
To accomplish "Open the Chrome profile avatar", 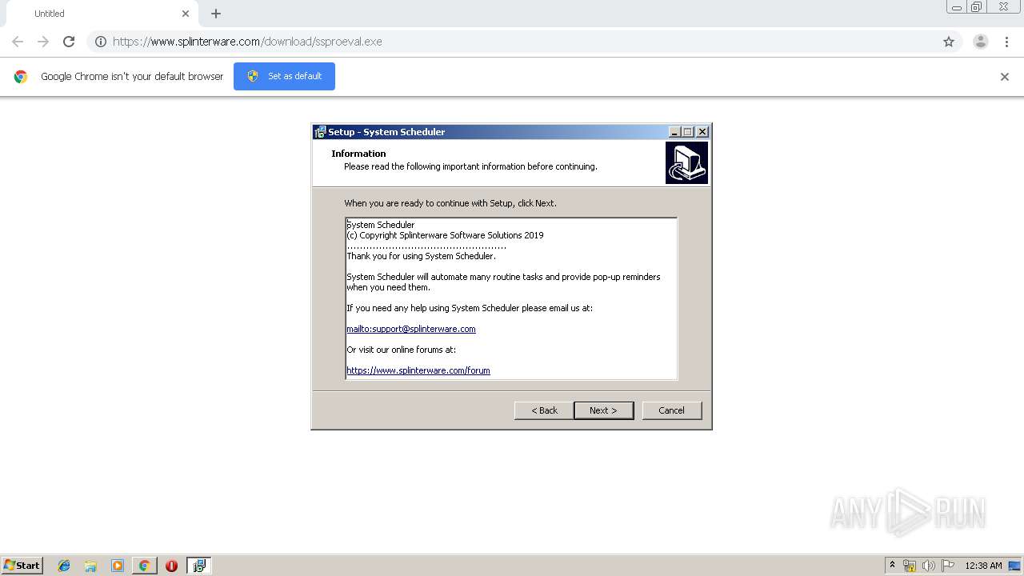I will (x=981, y=42).
